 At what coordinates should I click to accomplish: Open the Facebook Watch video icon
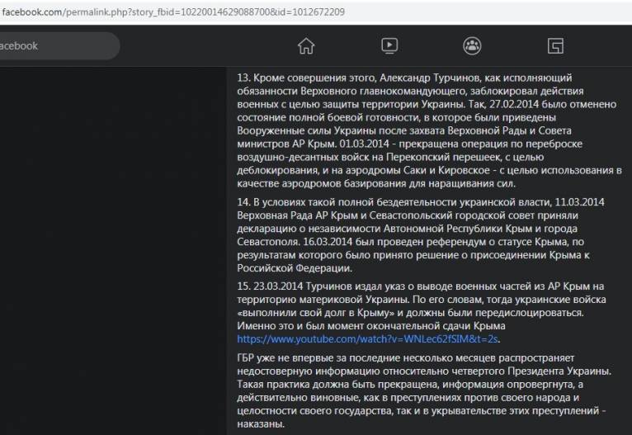coord(389,46)
